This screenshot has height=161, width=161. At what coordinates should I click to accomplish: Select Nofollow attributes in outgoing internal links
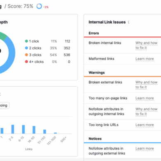click(x=107, y=111)
